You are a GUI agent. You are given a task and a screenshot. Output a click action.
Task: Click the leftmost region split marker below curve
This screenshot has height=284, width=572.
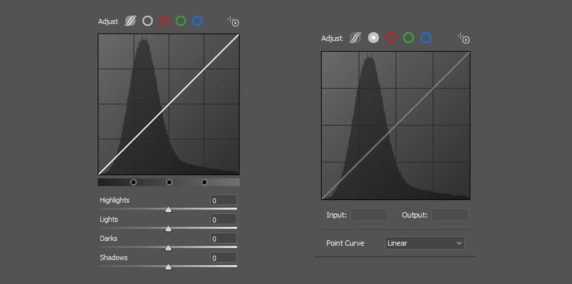[x=133, y=182]
